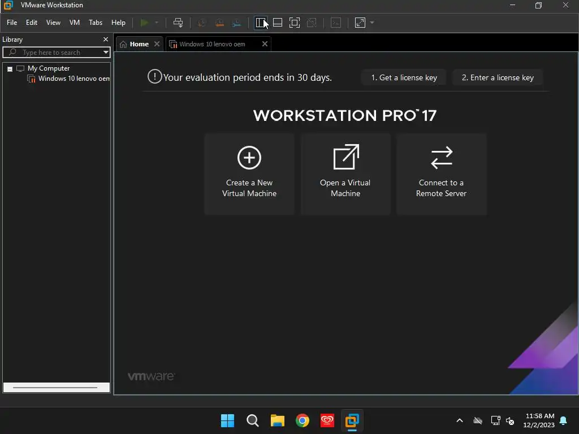Screen dimensions: 579x434
Task: Click the Take Snapshot toolbar icon
Action: [x=202, y=23]
